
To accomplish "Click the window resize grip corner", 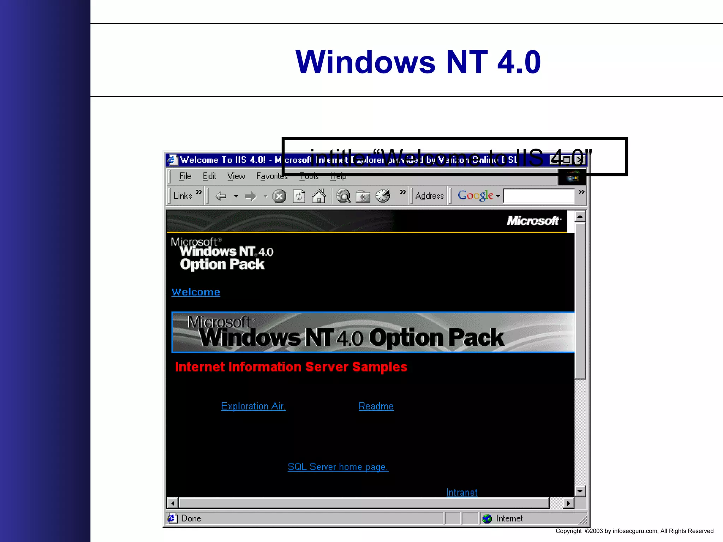I will (x=582, y=520).
